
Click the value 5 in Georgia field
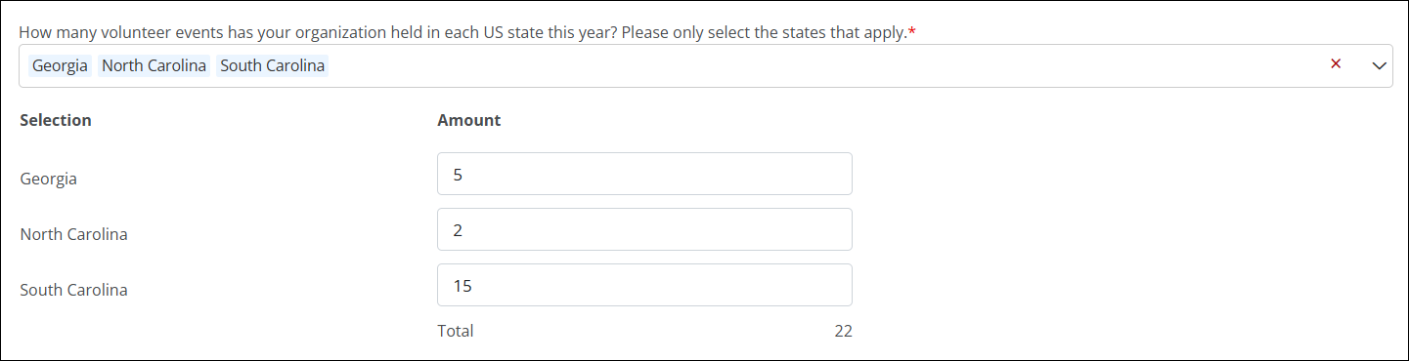tap(458, 175)
